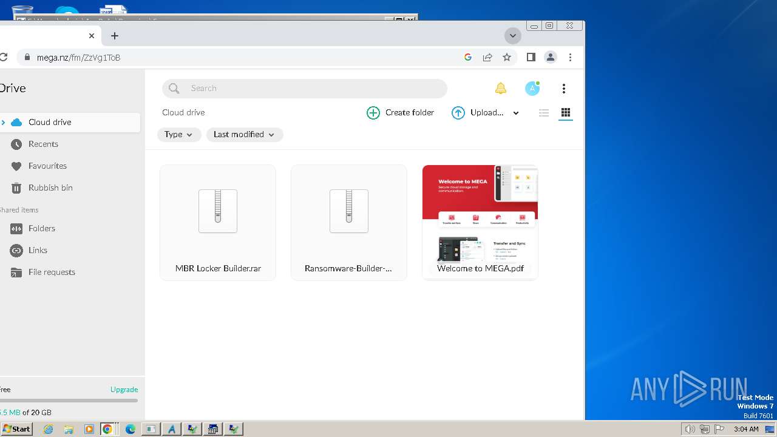
Task: Click the search magnifier icon
Action: click(174, 89)
